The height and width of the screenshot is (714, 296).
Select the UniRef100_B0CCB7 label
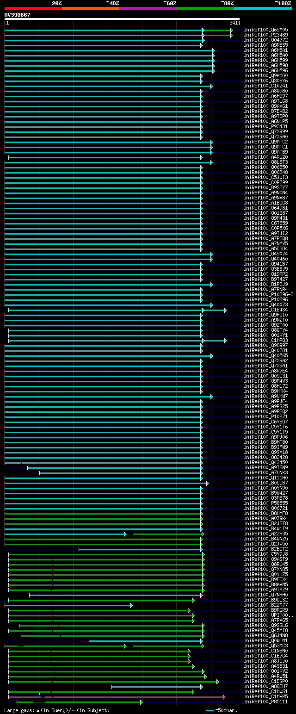pyautogui.click(x=265, y=483)
